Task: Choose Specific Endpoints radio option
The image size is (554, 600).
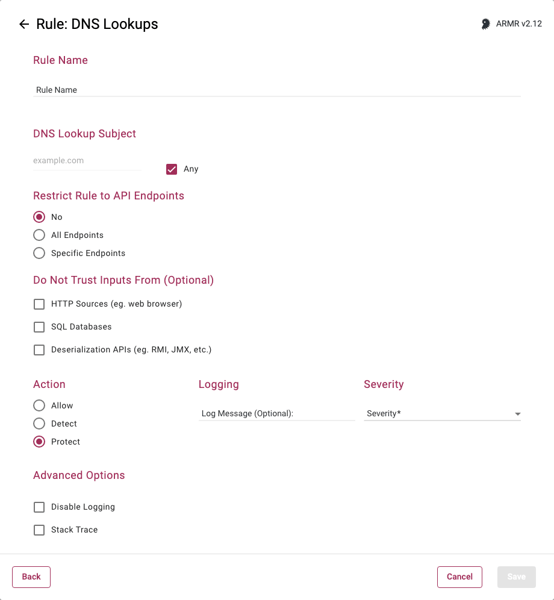Action: tap(39, 253)
